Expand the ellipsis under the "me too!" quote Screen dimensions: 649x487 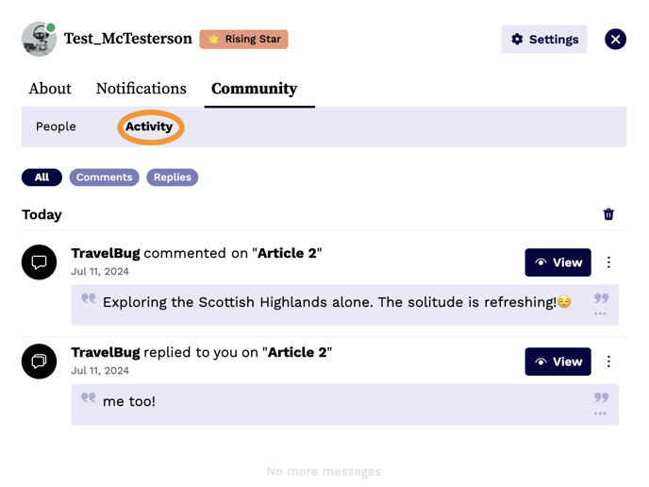[x=600, y=413]
